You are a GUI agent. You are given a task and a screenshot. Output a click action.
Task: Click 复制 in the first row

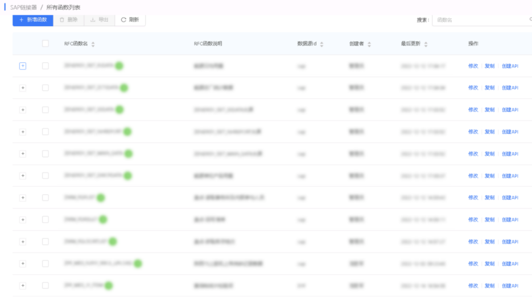coord(489,66)
